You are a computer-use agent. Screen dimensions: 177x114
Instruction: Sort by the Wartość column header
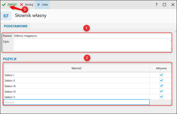click(x=76, y=68)
